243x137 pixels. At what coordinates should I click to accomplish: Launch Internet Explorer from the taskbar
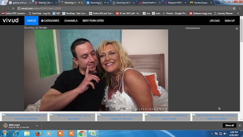16,134
